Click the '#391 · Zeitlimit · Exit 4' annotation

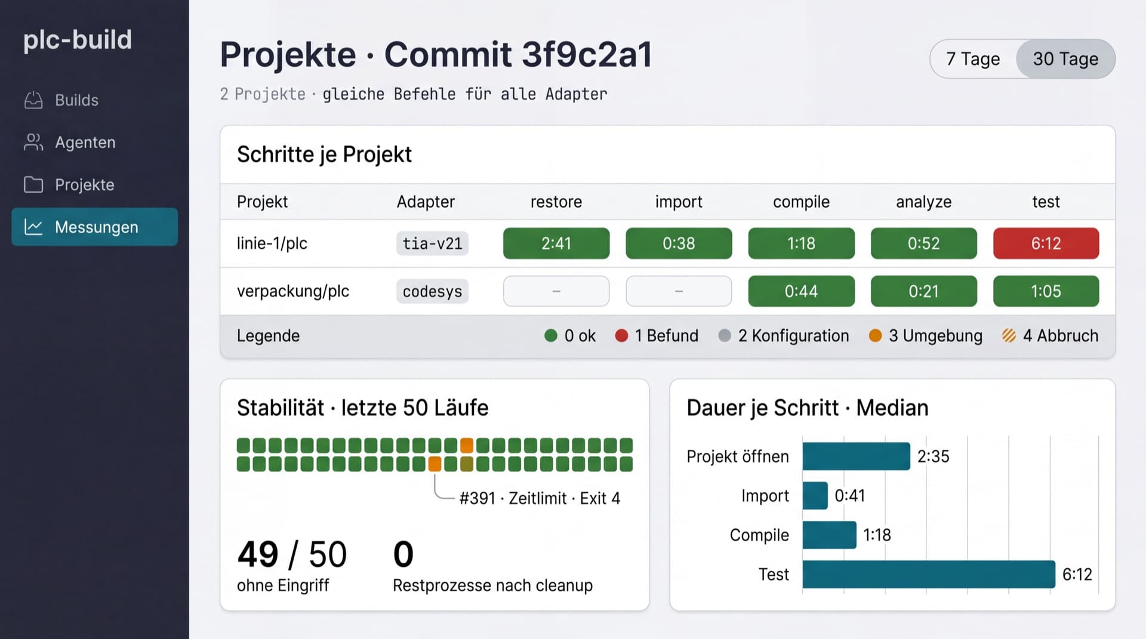540,498
